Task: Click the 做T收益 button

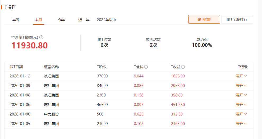Action: 204,19
